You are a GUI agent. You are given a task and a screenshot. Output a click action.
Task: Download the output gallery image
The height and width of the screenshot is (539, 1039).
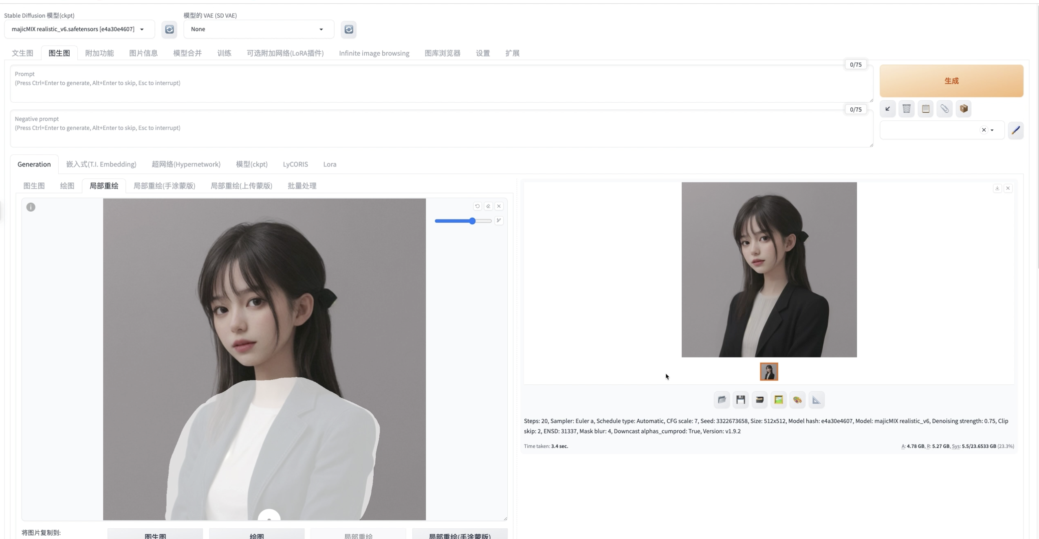997,188
